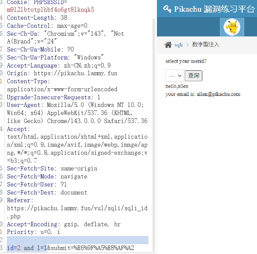
Task: Click the PHPSESSID cookie value
Action: [x=50, y=10]
